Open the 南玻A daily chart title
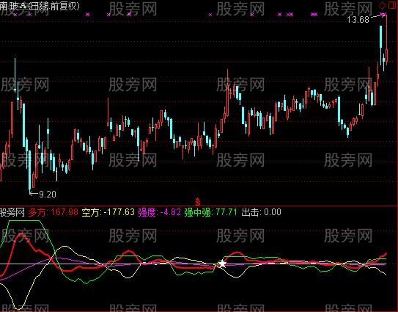The height and width of the screenshot is (312, 398). point(40,6)
